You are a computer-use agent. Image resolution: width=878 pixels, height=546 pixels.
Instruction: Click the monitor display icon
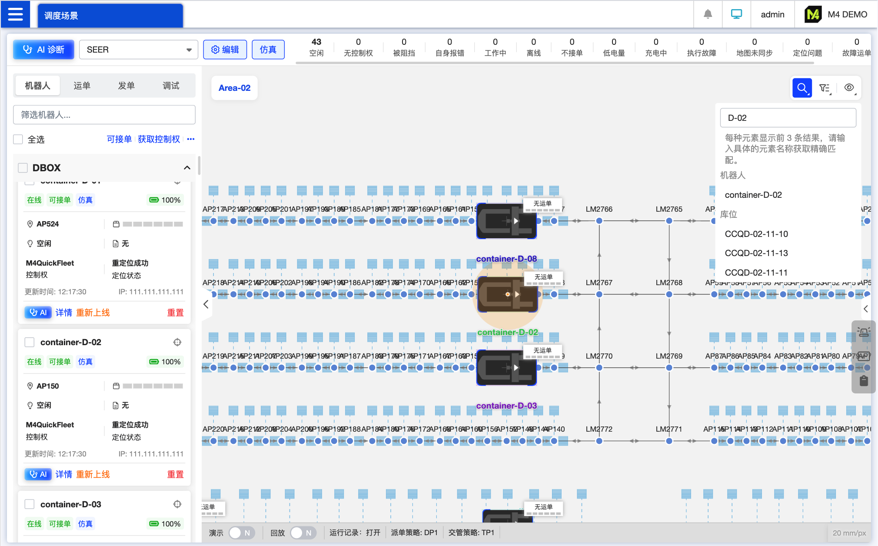coord(736,14)
